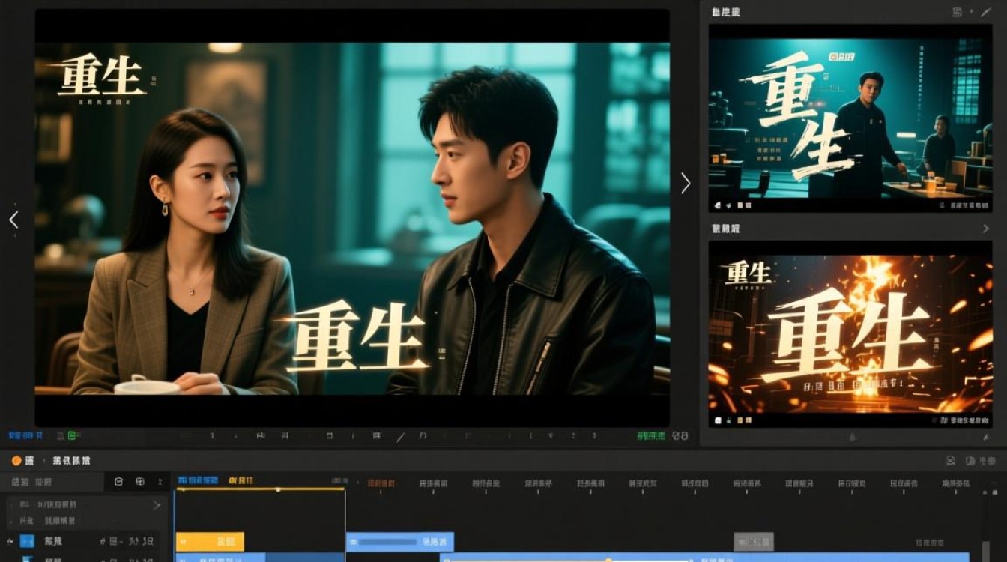Click the green text below preview's right

pos(652,435)
